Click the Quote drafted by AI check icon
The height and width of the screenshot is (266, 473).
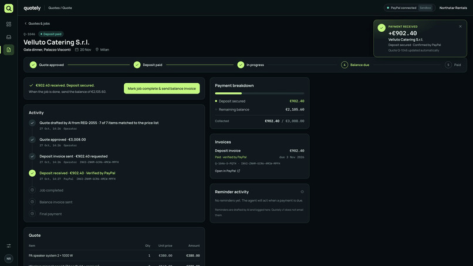pyautogui.click(x=32, y=123)
